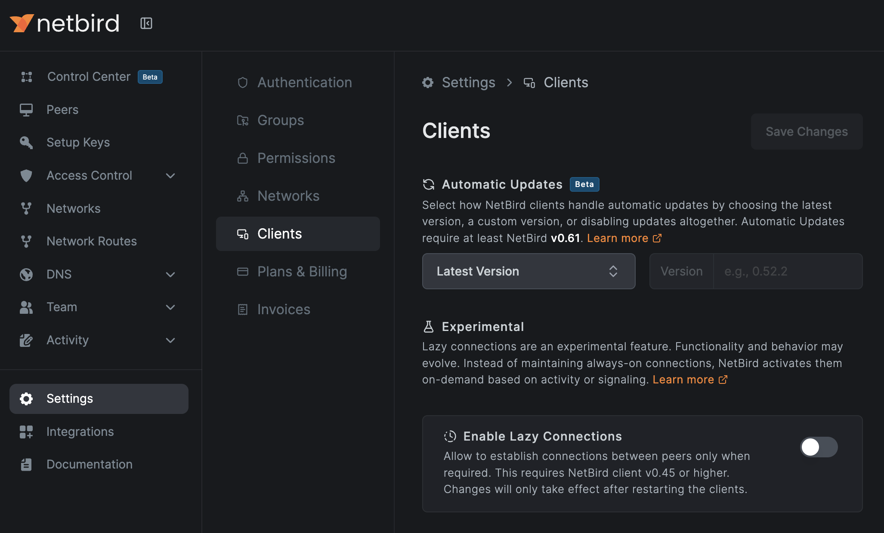Screen dimensions: 884x533
Task: Click the Save Changes button
Action: click(806, 132)
